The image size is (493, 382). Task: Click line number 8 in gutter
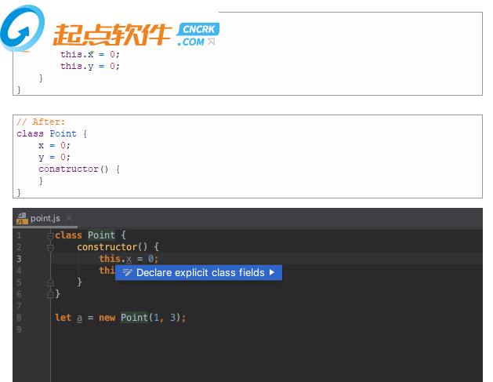(18, 318)
